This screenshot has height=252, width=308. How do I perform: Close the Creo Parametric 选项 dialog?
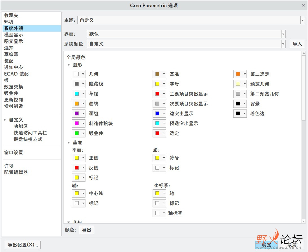(303, 6)
